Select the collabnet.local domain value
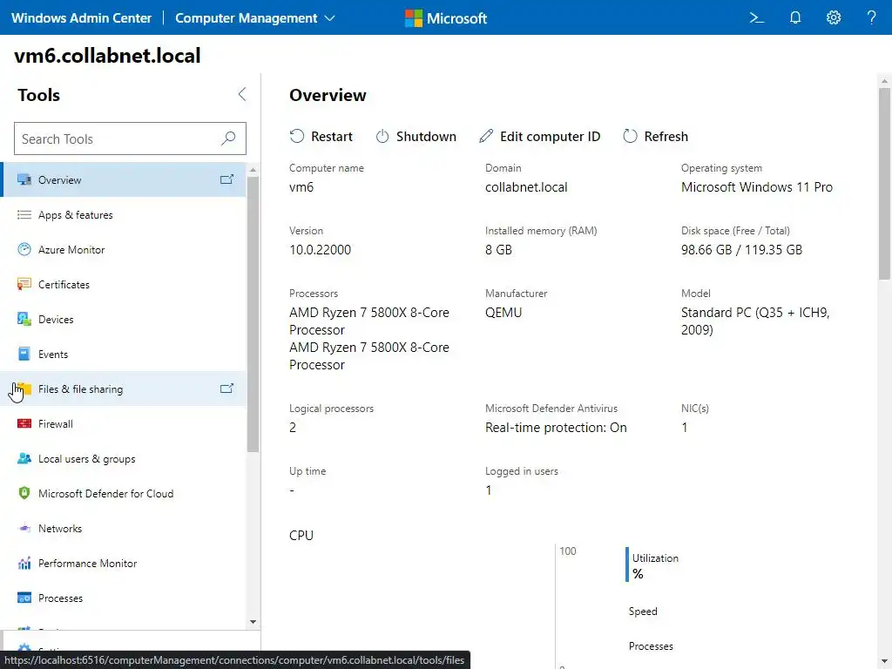Screen dimensions: 892x669 tap(526, 187)
